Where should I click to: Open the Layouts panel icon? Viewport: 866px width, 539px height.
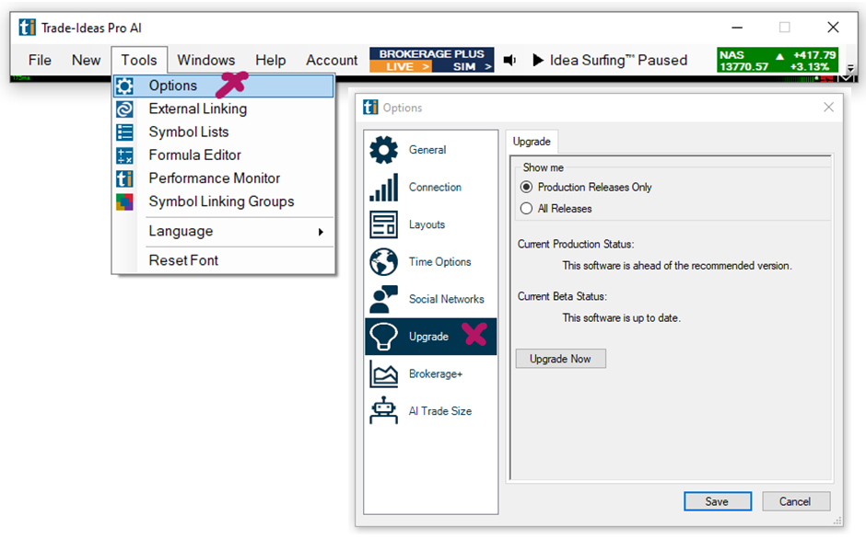(x=383, y=224)
